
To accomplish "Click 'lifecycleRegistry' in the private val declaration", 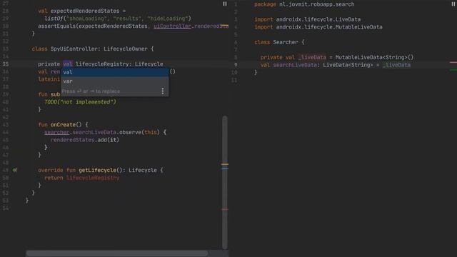I will pos(102,64).
